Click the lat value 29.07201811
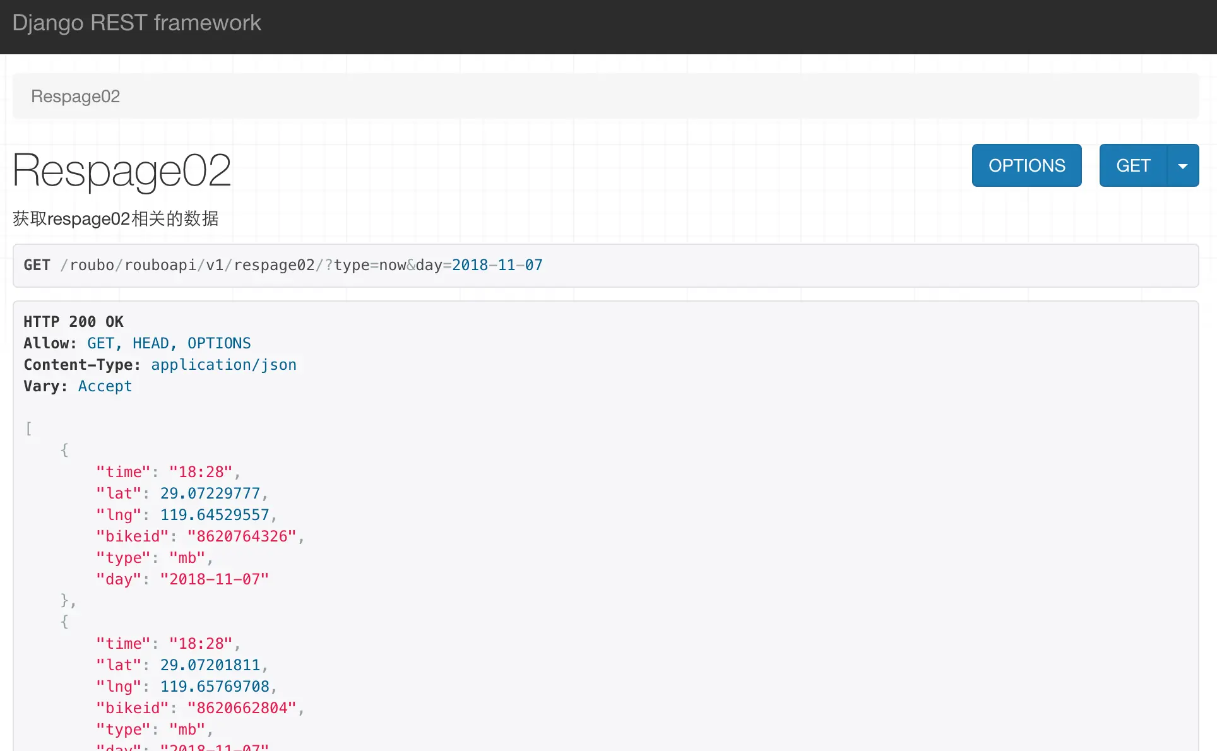 point(210,665)
